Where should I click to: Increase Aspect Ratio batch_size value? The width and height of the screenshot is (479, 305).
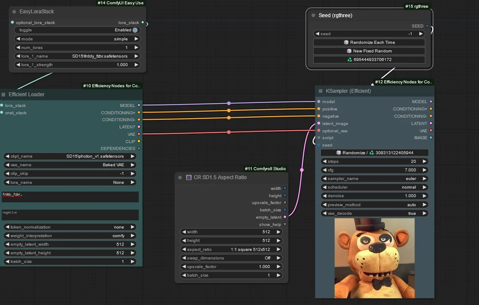(279, 275)
